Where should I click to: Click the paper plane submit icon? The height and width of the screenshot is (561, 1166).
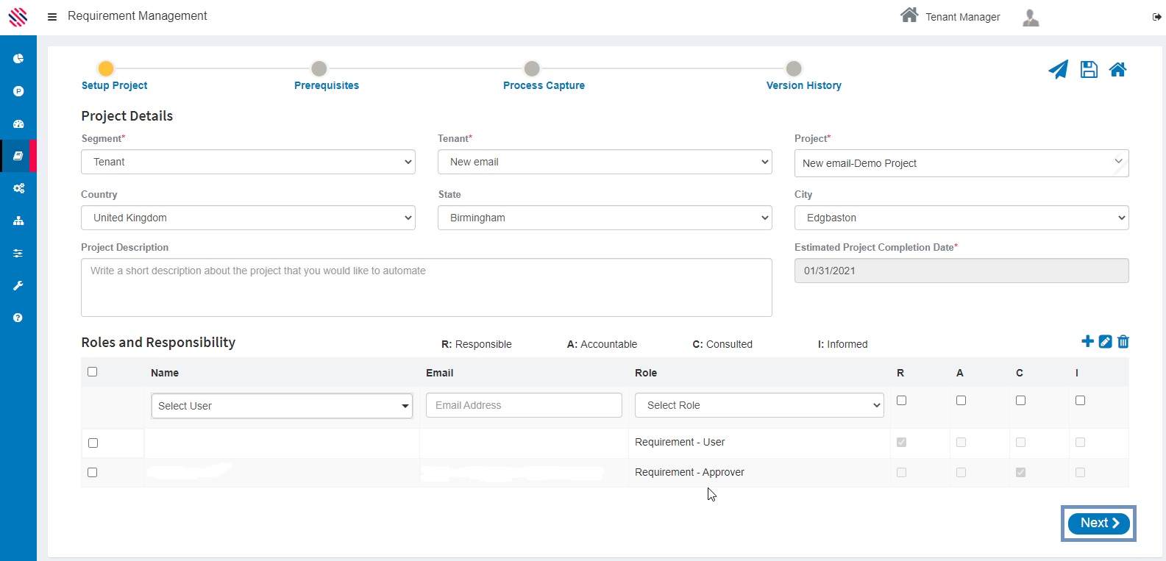coord(1058,70)
